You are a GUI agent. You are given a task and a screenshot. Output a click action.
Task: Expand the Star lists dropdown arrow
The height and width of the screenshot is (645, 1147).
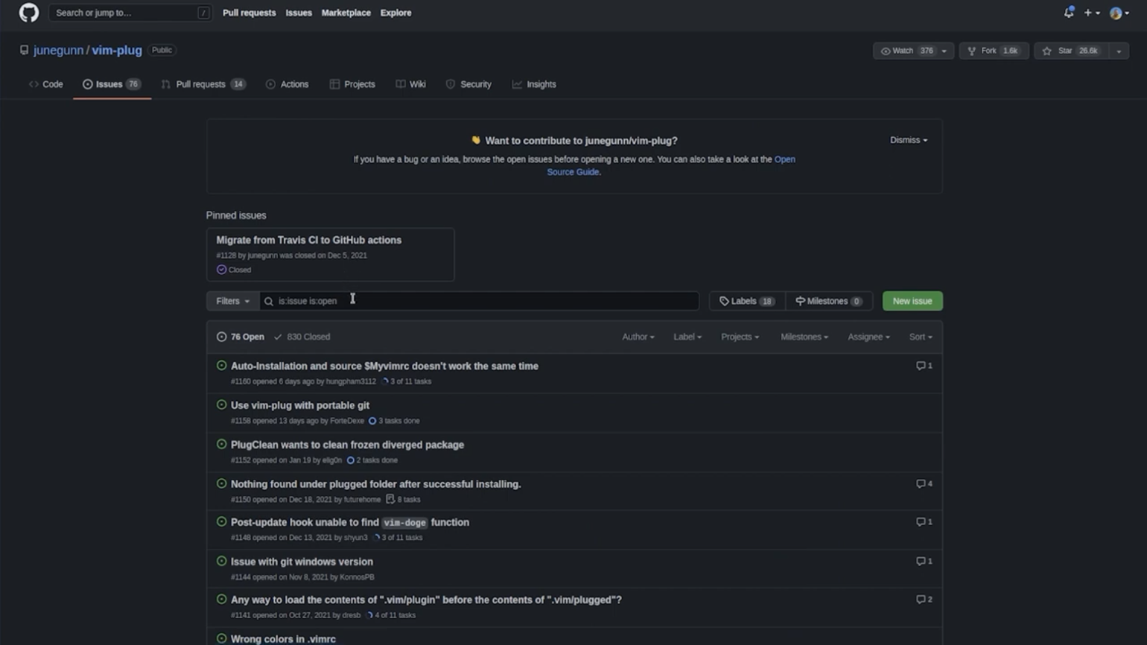point(1119,51)
